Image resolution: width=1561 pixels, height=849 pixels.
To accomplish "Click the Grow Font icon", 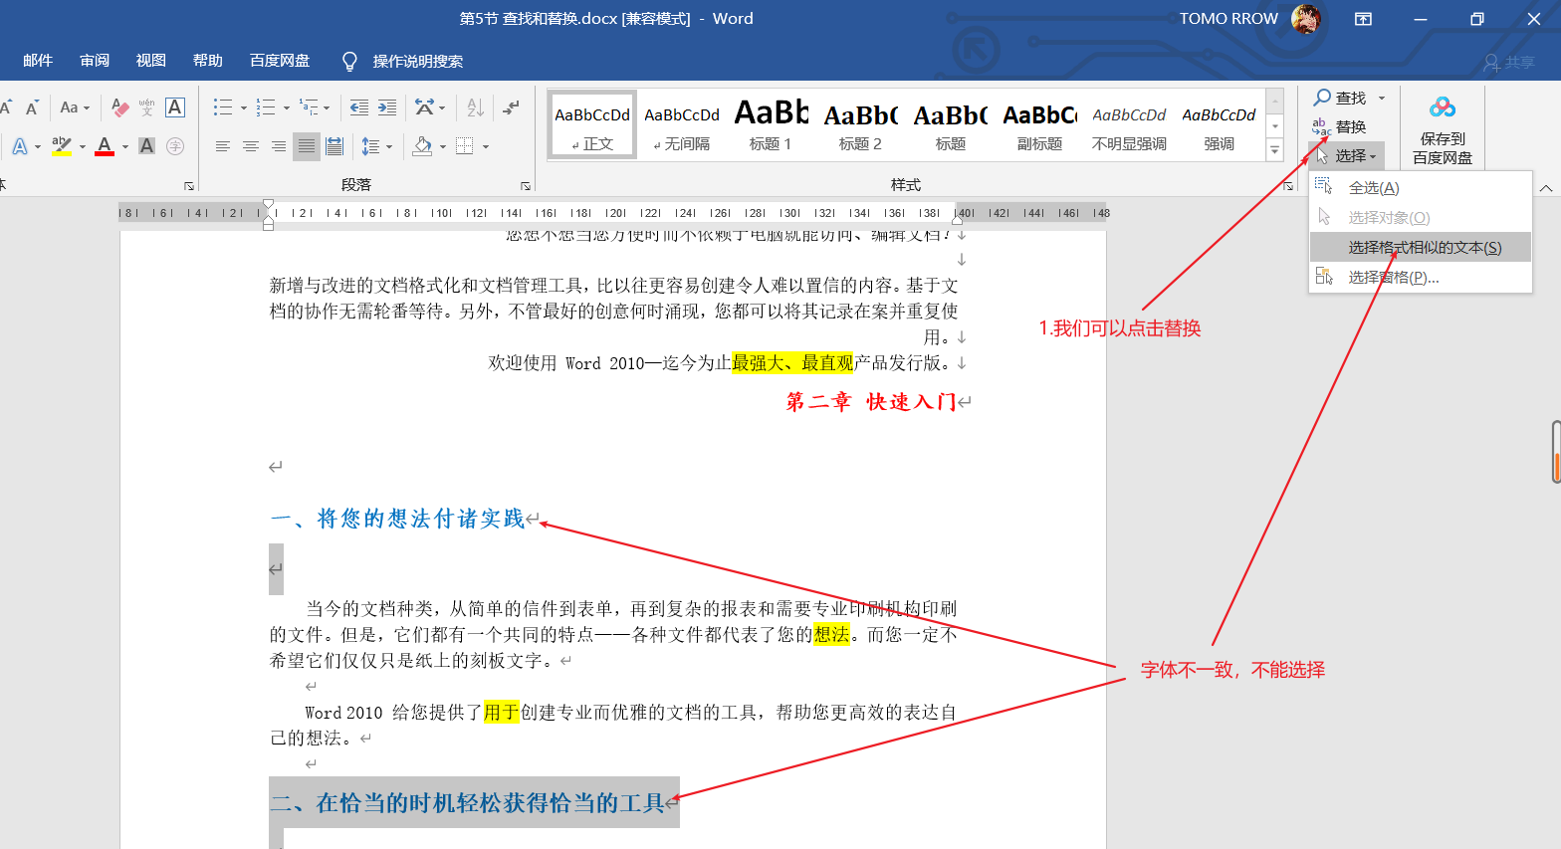I will [x=5, y=107].
